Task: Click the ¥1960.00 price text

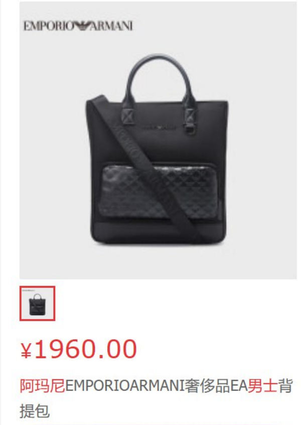Action: point(79,349)
